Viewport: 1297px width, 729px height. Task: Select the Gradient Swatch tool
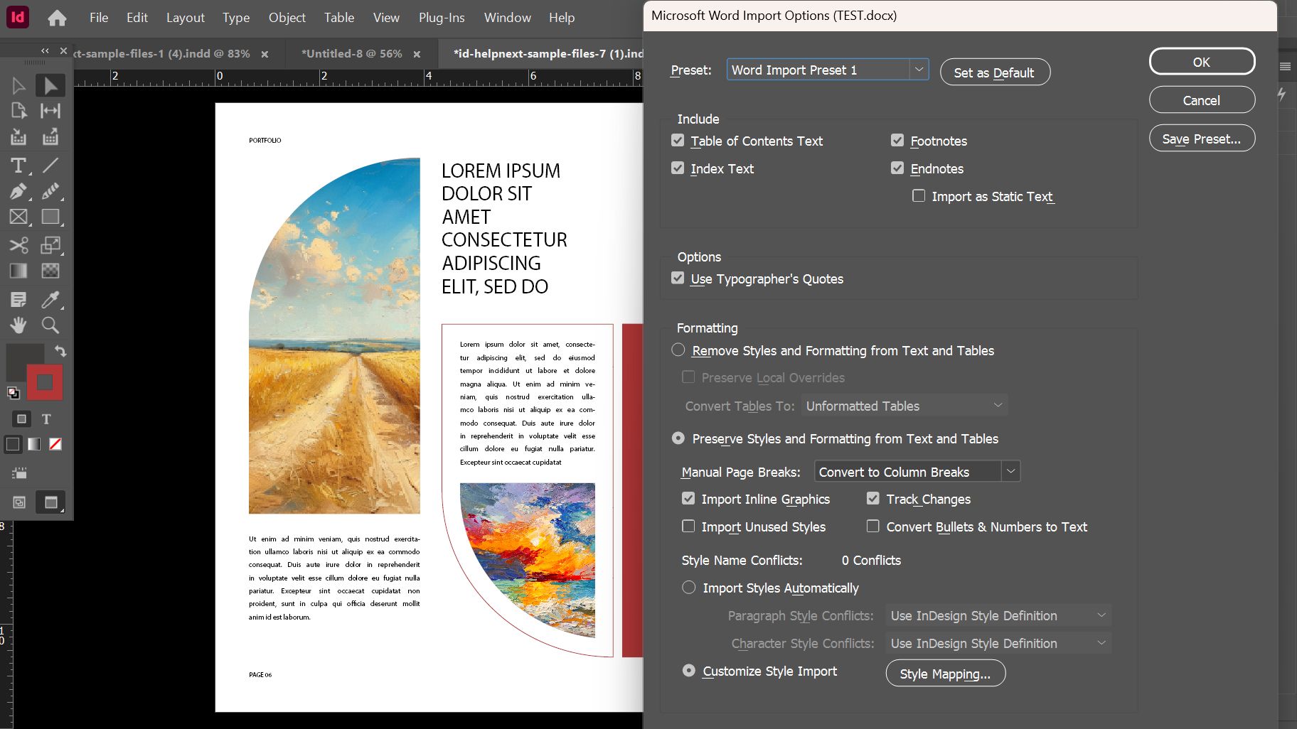coord(18,271)
